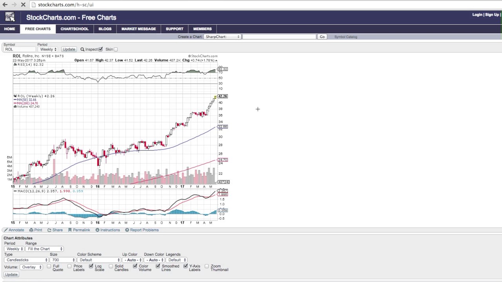Open CHARTSCHOOL tab
This screenshot has height=282, width=502.
75,29
